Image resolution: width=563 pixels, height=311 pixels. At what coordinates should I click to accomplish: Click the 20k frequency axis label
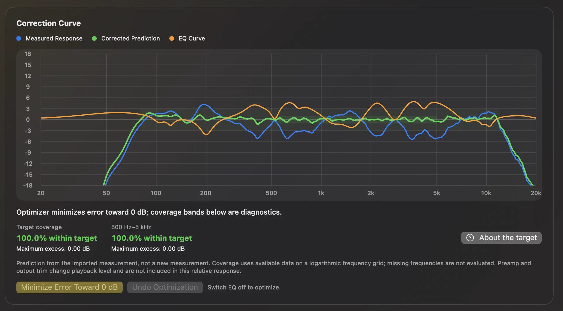tap(536, 193)
